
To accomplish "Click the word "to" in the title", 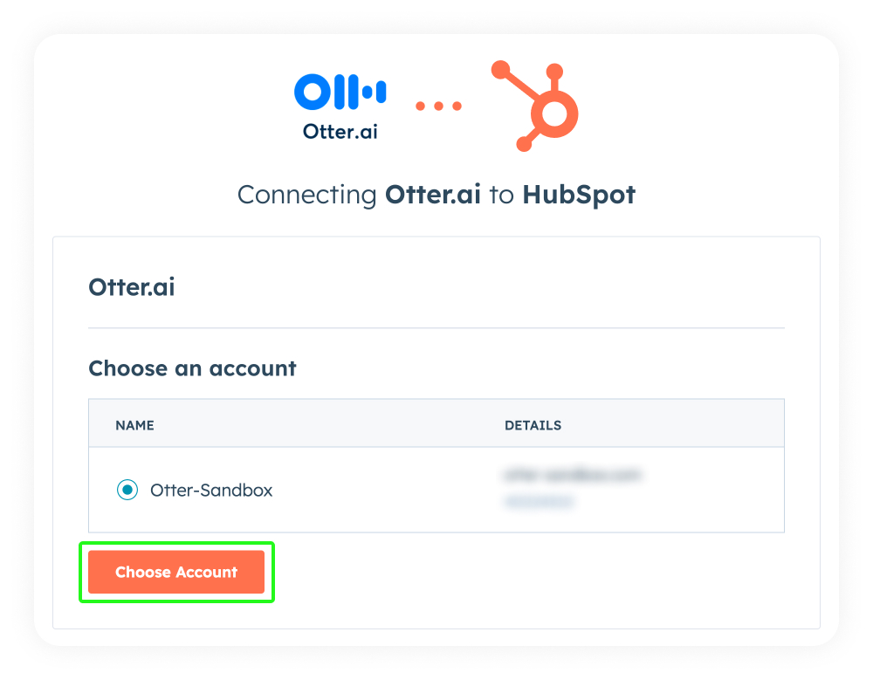I will [x=501, y=194].
